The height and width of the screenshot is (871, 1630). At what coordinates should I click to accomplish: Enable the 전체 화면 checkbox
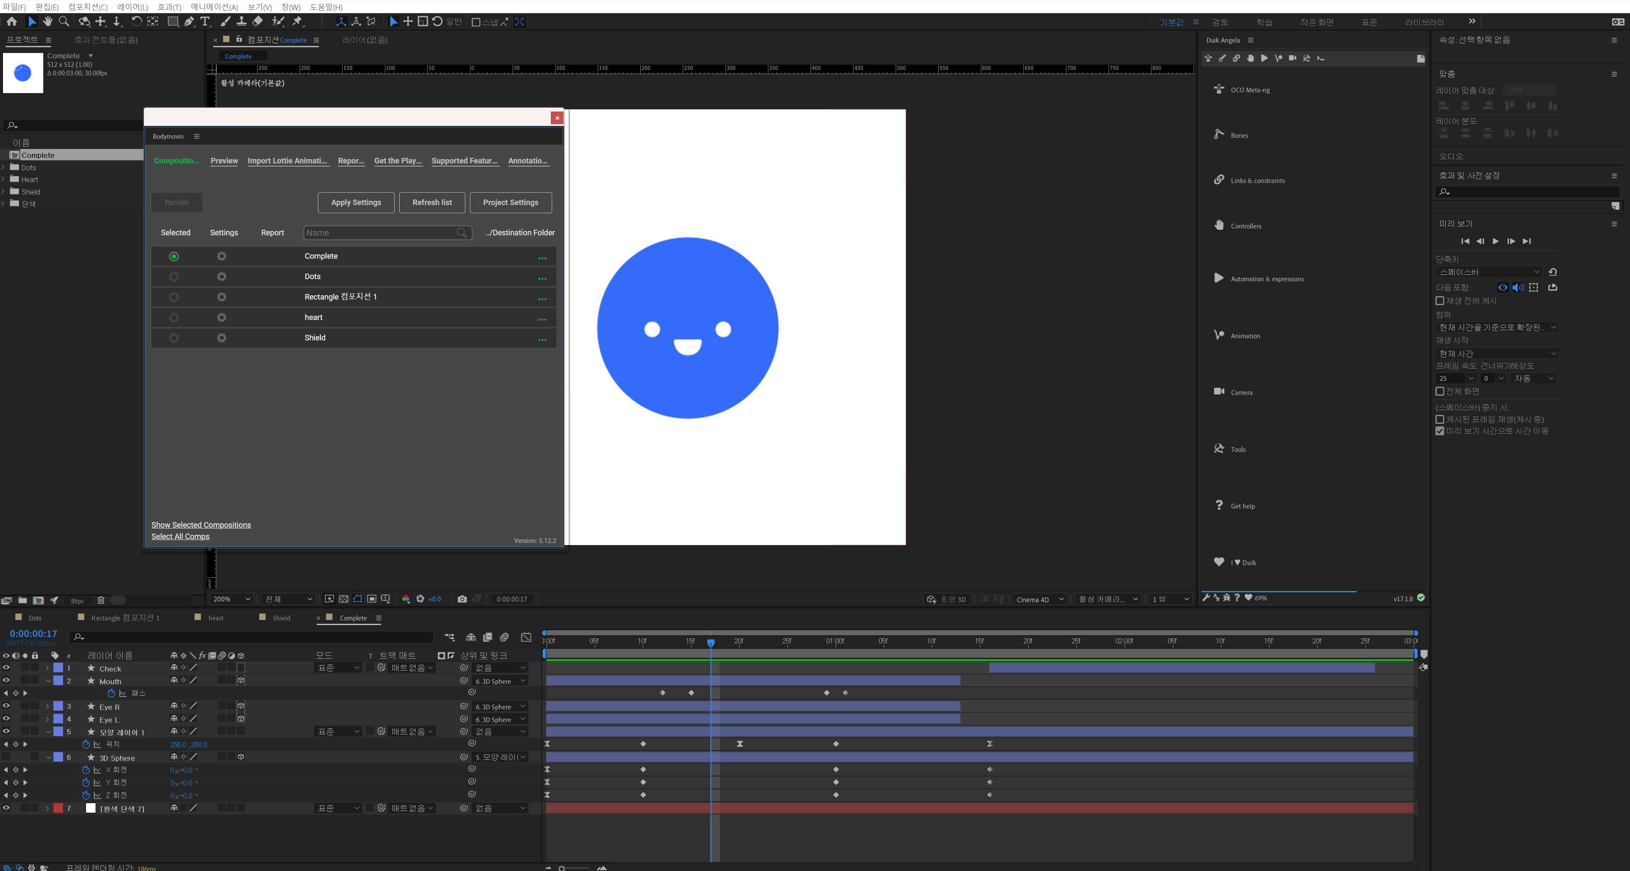click(x=1440, y=391)
